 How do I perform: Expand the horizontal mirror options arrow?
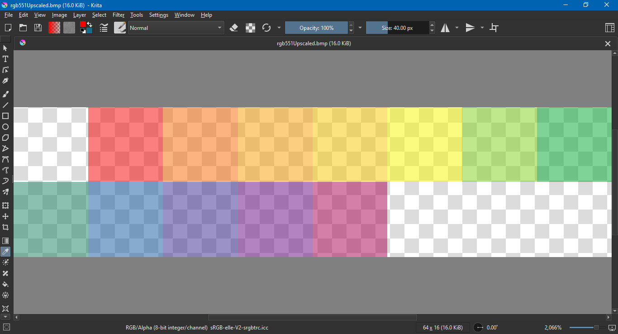pyautogui.click(x=456, y=28)
